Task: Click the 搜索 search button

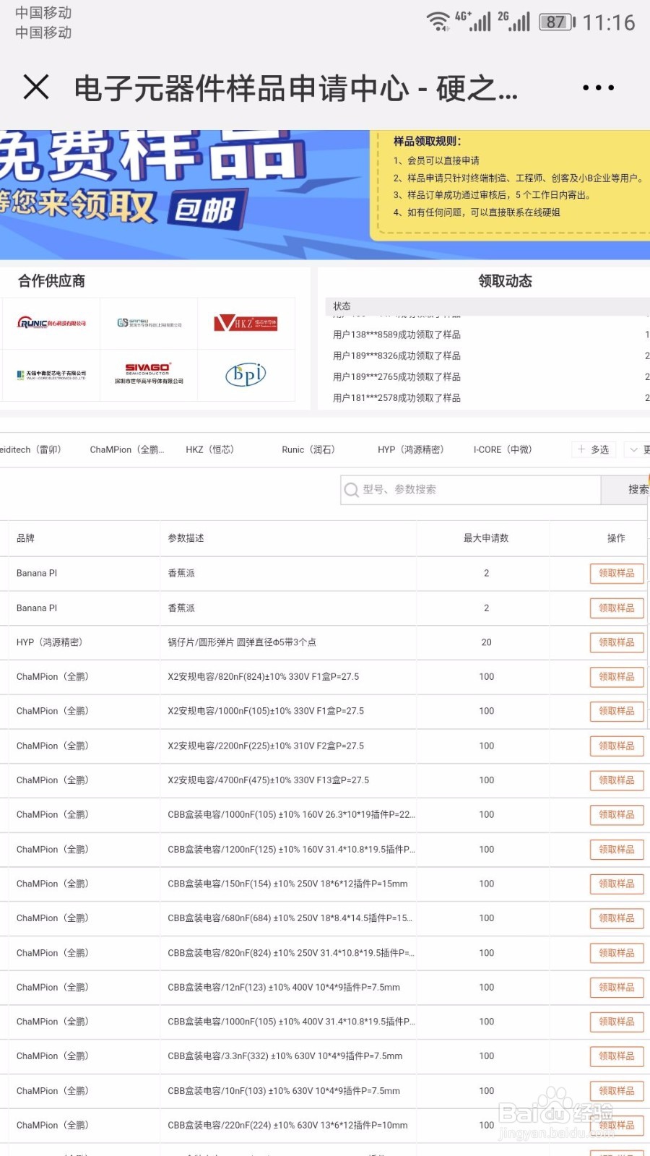Action: pyautogui.click(x=625, y=489)
